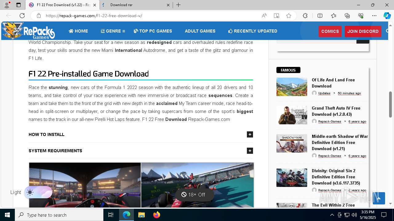The image size is (394, 221).
Task: Open Immersive Reader icon
Action: (x=276, y=16)
